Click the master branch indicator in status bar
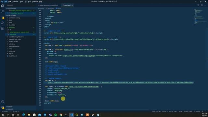 tap(5, 111)
